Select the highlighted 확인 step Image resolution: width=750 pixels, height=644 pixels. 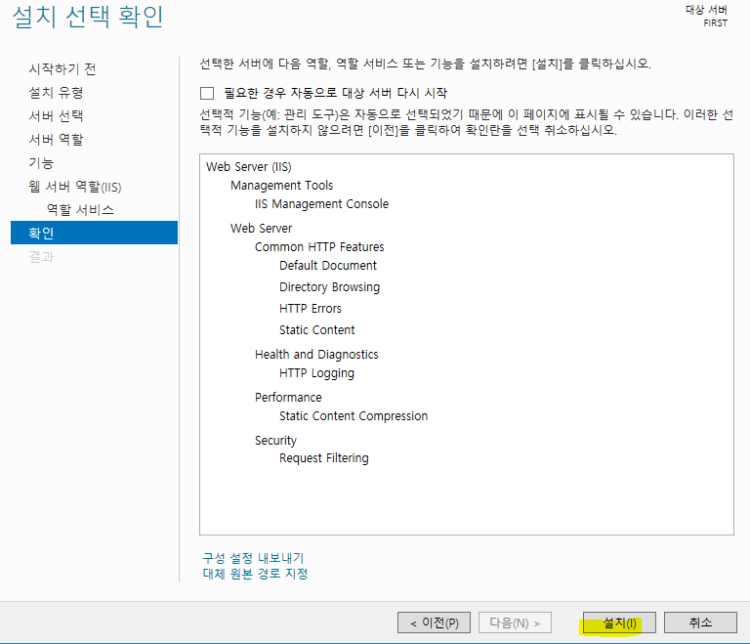point(94,233)
